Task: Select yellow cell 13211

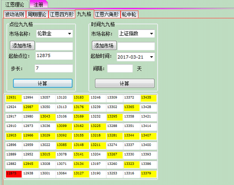Action: 98,146
